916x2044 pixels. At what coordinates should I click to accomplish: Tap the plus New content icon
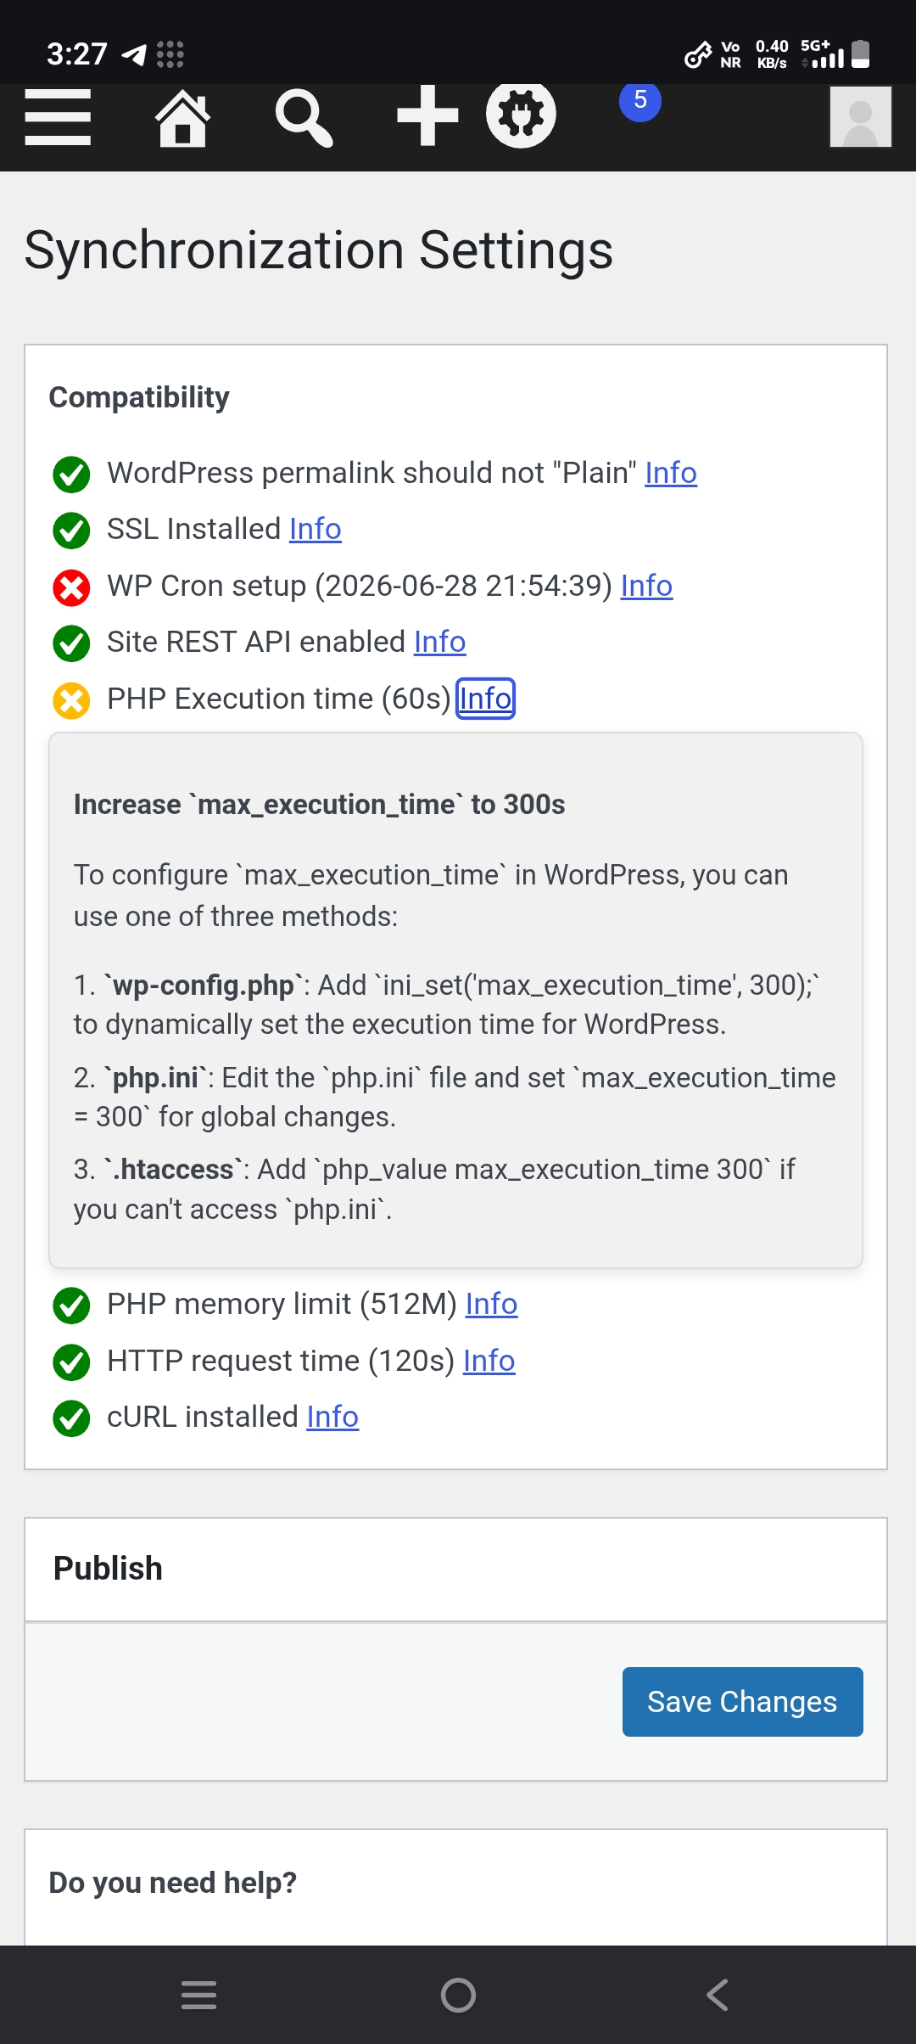point(427,115)
